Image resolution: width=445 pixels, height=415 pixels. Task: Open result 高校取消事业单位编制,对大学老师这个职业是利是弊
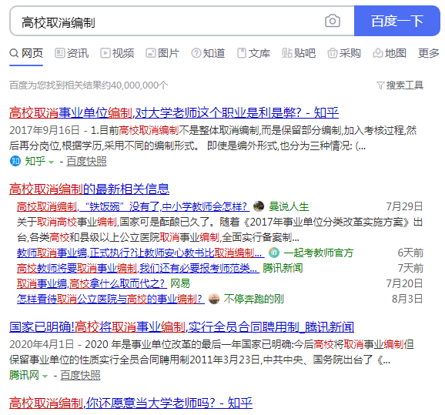tap(174, 112)
